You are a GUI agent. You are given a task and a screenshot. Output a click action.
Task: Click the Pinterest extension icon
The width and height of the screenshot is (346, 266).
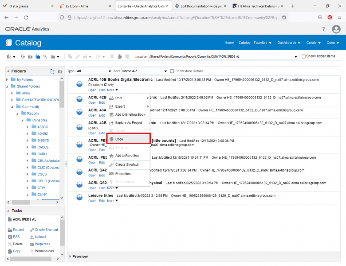coord(330,17)
